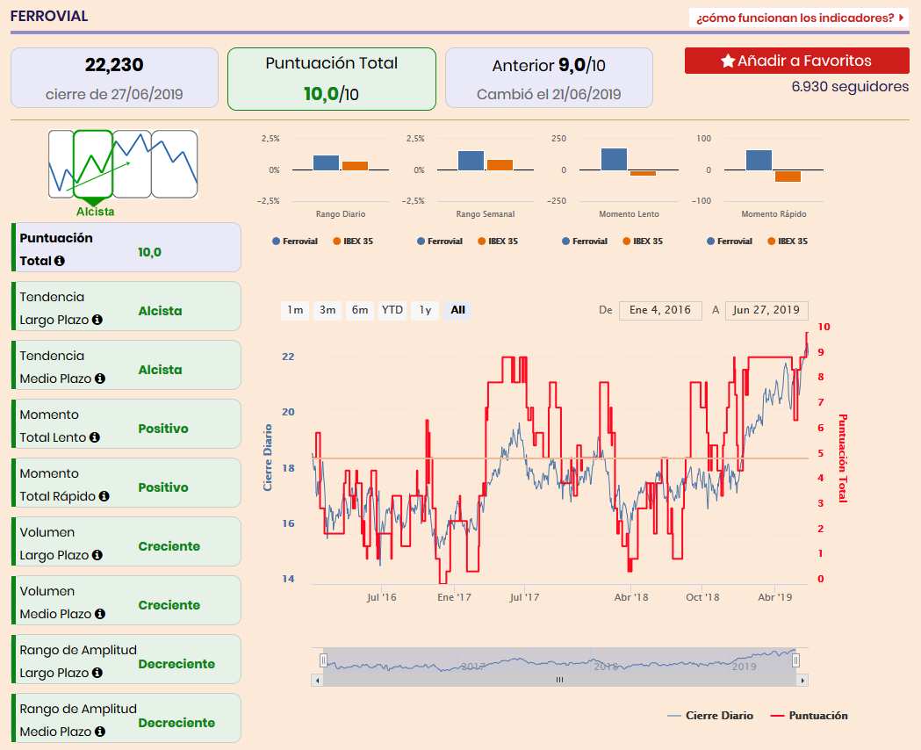Grab the left navigator range handle
This screenshot has width=921, height=750.
tap(323, 660)
